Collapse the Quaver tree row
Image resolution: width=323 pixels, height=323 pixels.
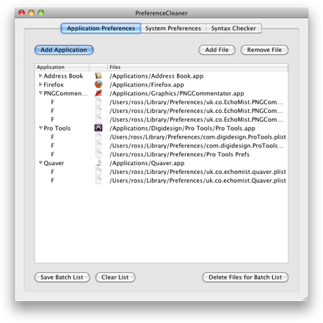(40, 163)
